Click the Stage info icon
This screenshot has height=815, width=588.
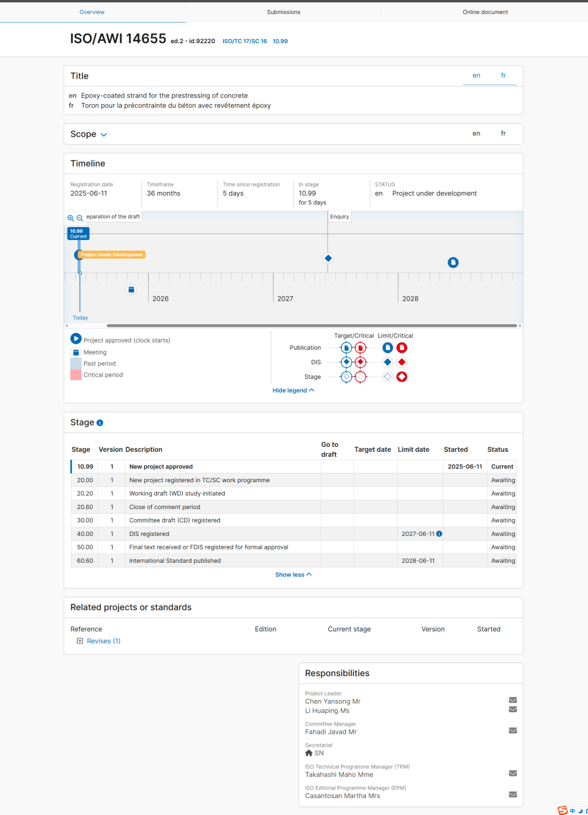coord(100,423)
